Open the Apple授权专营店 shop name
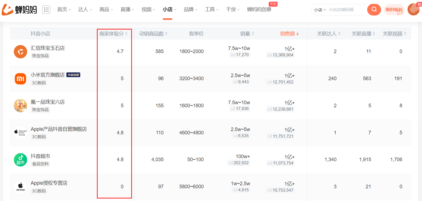This screenshot has width=422, height=201. (x=49, y=183)
